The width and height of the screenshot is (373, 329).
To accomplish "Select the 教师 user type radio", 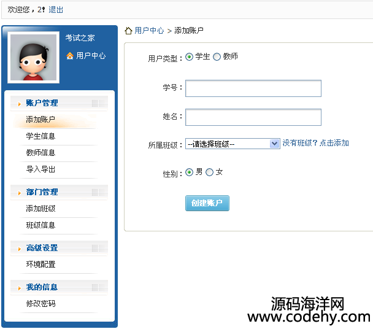I will pos(217,57).
